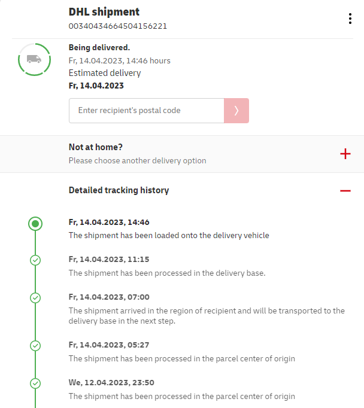
Task: Click the checkmark marker for 11:15 event
Action: [35, 260]
